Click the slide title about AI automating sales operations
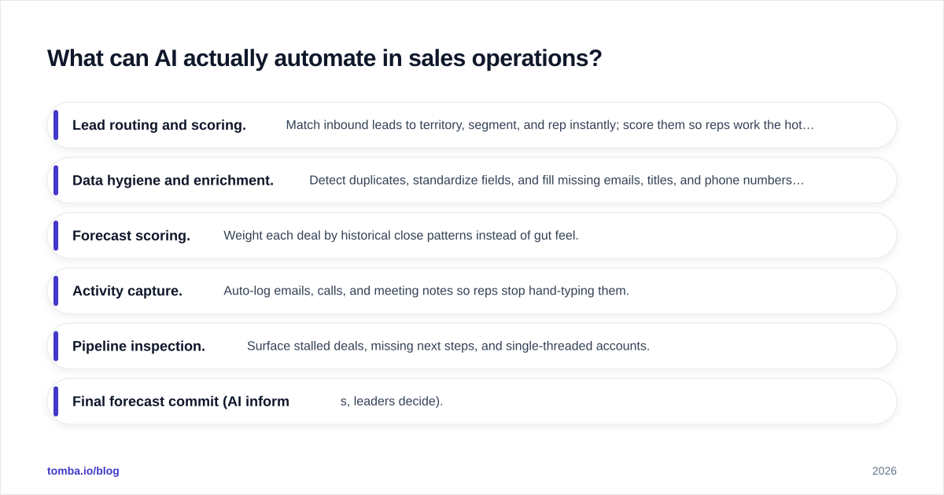 tap(324, 58)
